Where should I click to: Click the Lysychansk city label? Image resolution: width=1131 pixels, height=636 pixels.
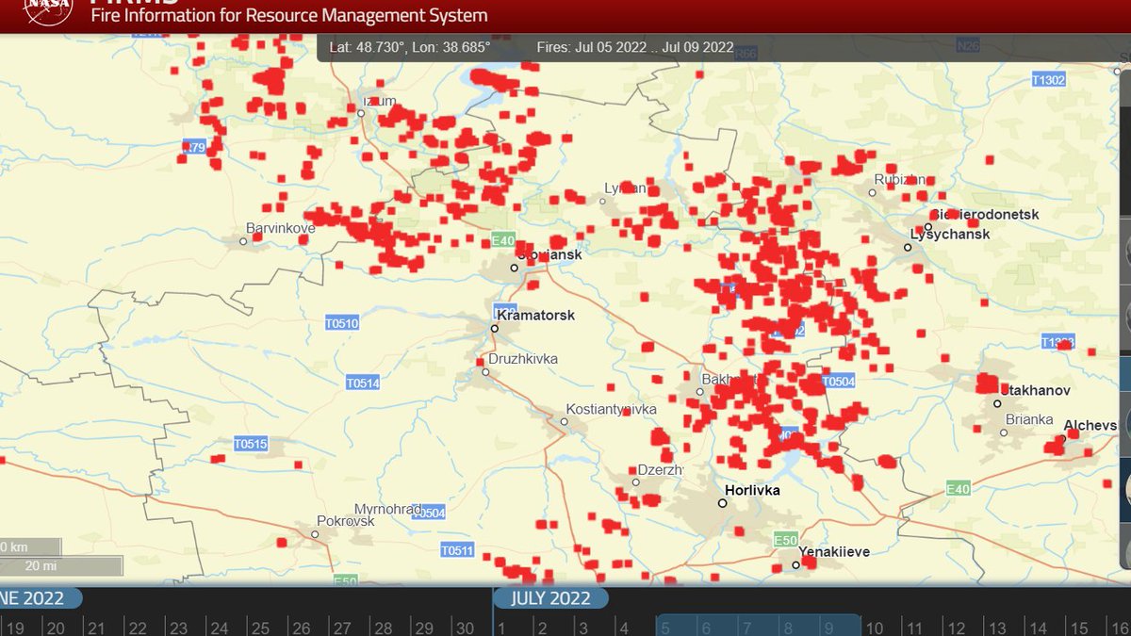pyautogui.click(x=950, y=235)
